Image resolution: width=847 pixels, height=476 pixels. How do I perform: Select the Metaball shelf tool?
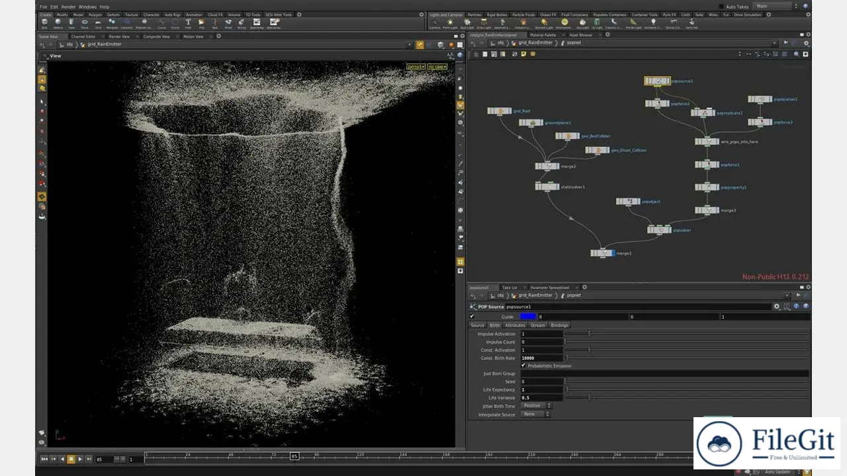111,23
